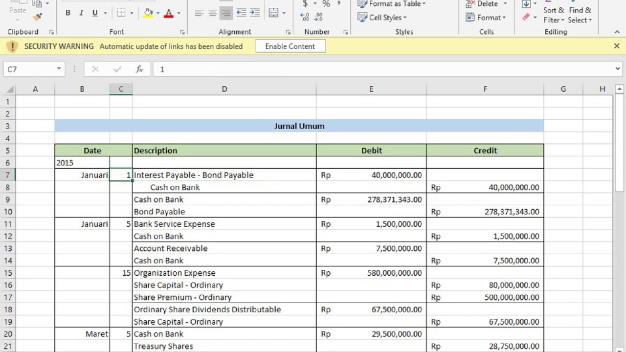Align text left
626x352 pixels.
click(x=199, y=13)
